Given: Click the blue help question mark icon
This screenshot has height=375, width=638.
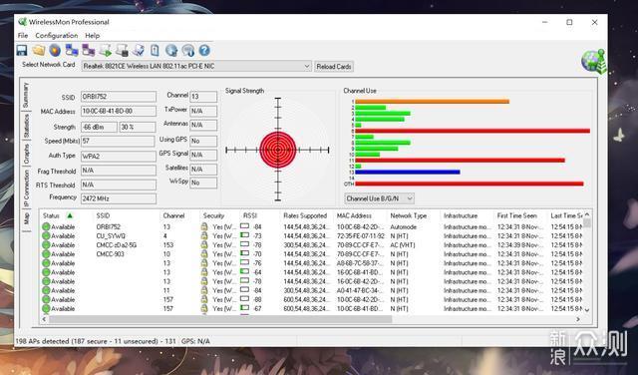Looking at the screenshot, I should (x=204, y=51).
